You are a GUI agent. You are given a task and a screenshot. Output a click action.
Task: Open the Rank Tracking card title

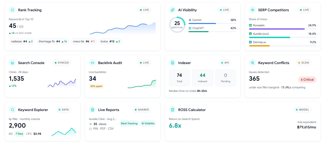tap(30, 10)
